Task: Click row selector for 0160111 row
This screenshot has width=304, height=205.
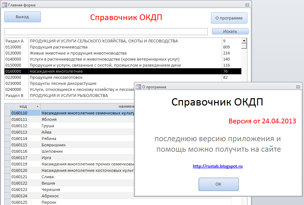Action: pos(8,119)
